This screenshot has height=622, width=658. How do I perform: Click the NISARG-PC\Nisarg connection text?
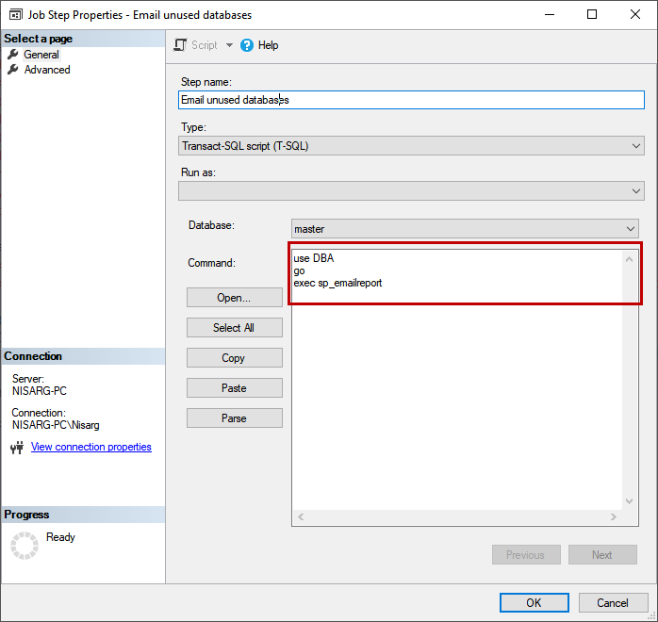click(x=56, y=425)
